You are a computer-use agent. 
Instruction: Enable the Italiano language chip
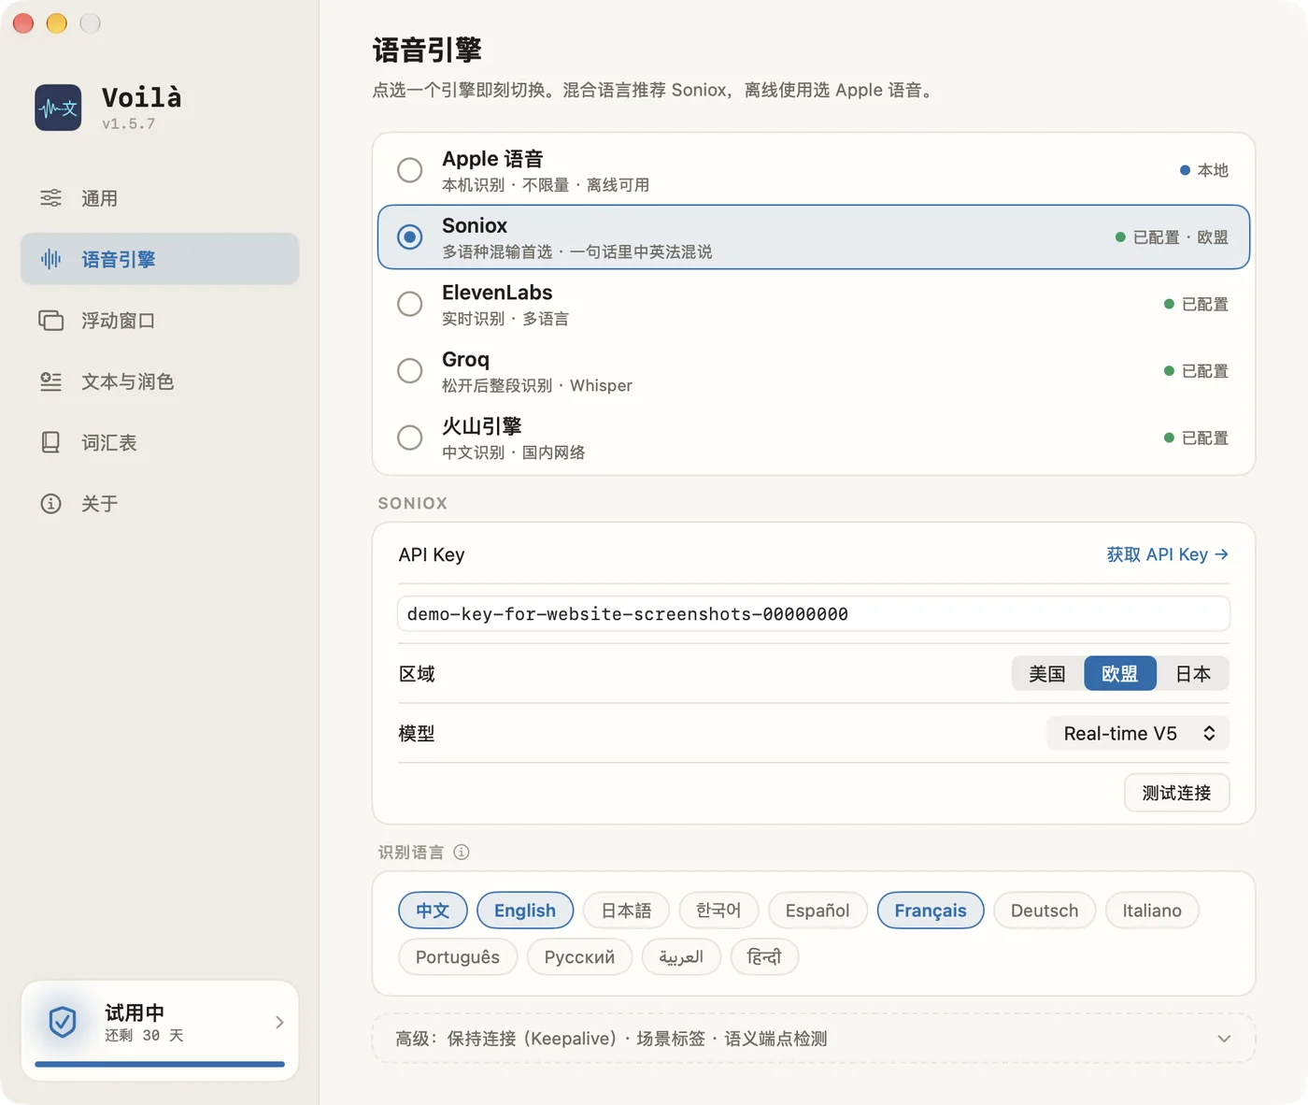click(1152, 911)
